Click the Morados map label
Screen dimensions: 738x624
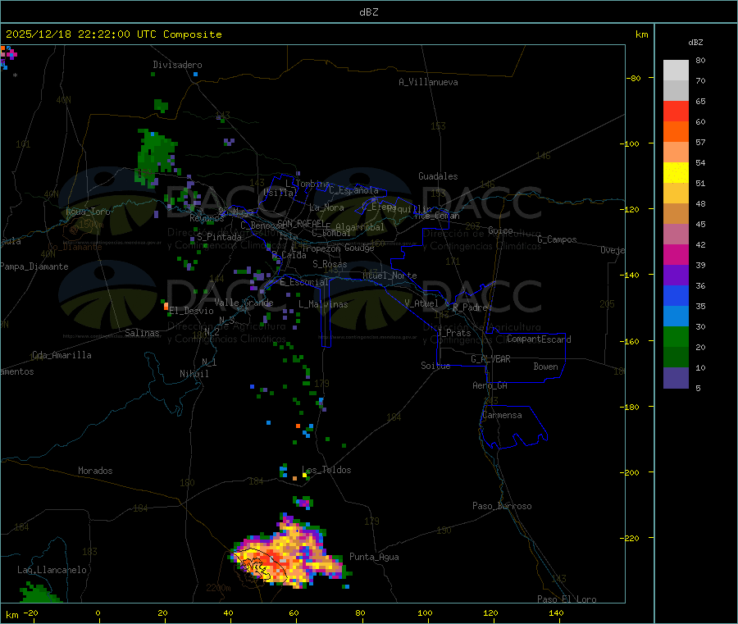pos(95,471)
